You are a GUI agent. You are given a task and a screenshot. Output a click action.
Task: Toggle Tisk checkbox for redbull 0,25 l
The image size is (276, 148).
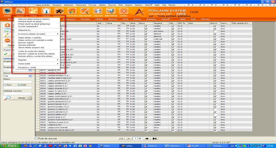tap(173, 125)
